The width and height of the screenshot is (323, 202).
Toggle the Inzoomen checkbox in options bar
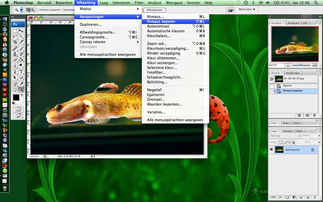tap(62, 10)
